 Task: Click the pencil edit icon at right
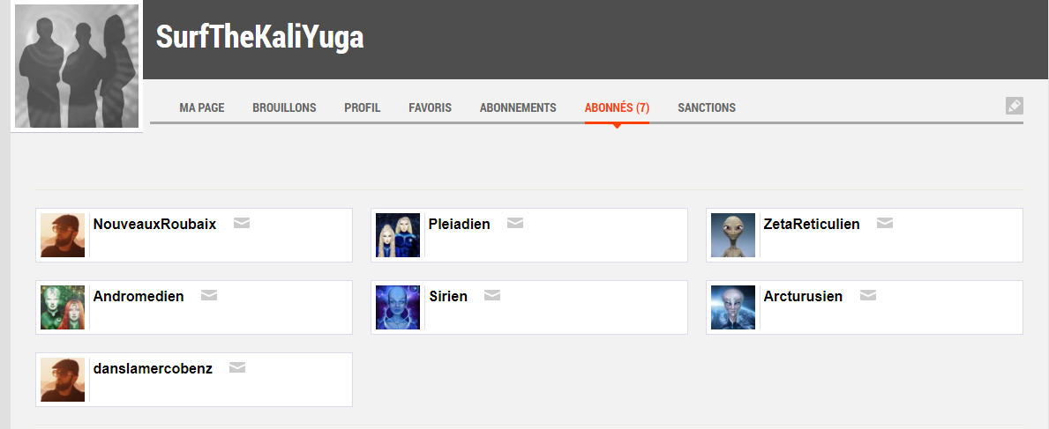click(1014, 106)
